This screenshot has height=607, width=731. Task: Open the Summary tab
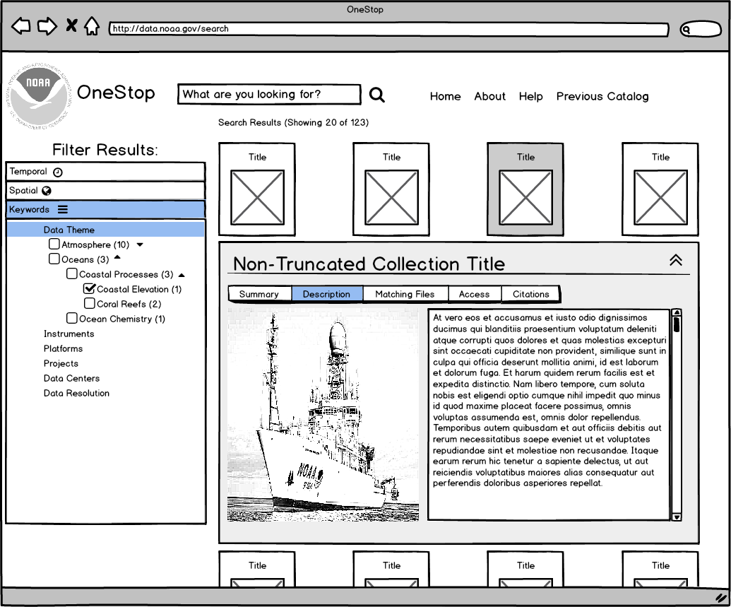pos(260,294)
